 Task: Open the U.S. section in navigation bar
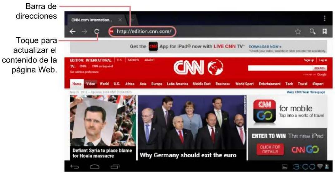click(x=117, y=84)
